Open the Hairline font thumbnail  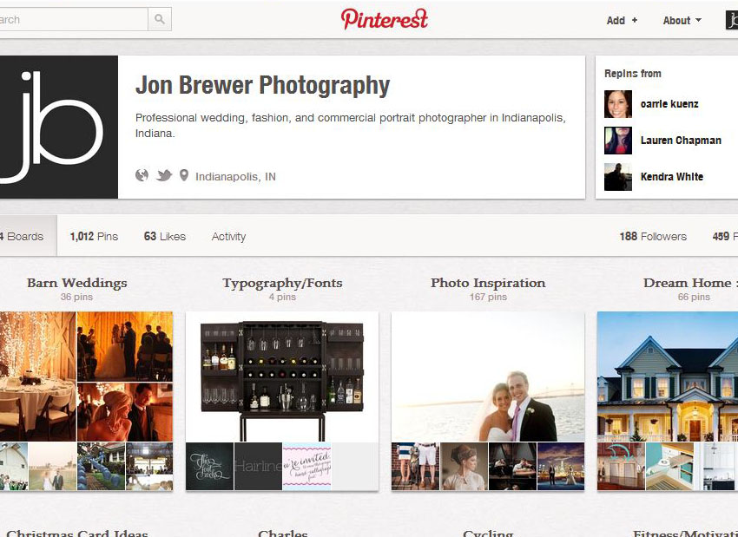[259, 467]
